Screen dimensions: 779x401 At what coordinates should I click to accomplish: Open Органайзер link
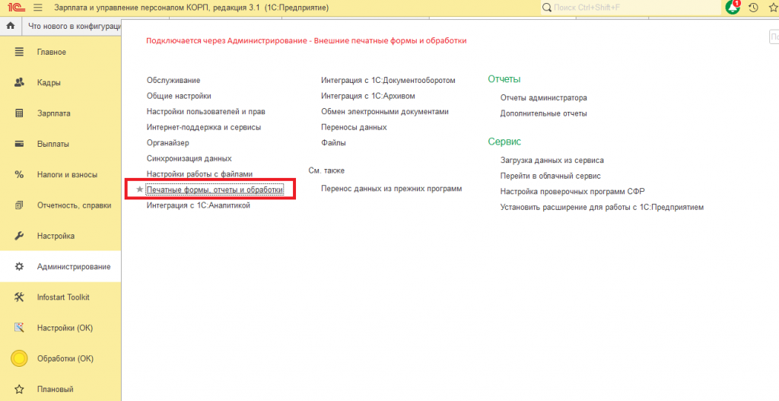tap(168, 142)
